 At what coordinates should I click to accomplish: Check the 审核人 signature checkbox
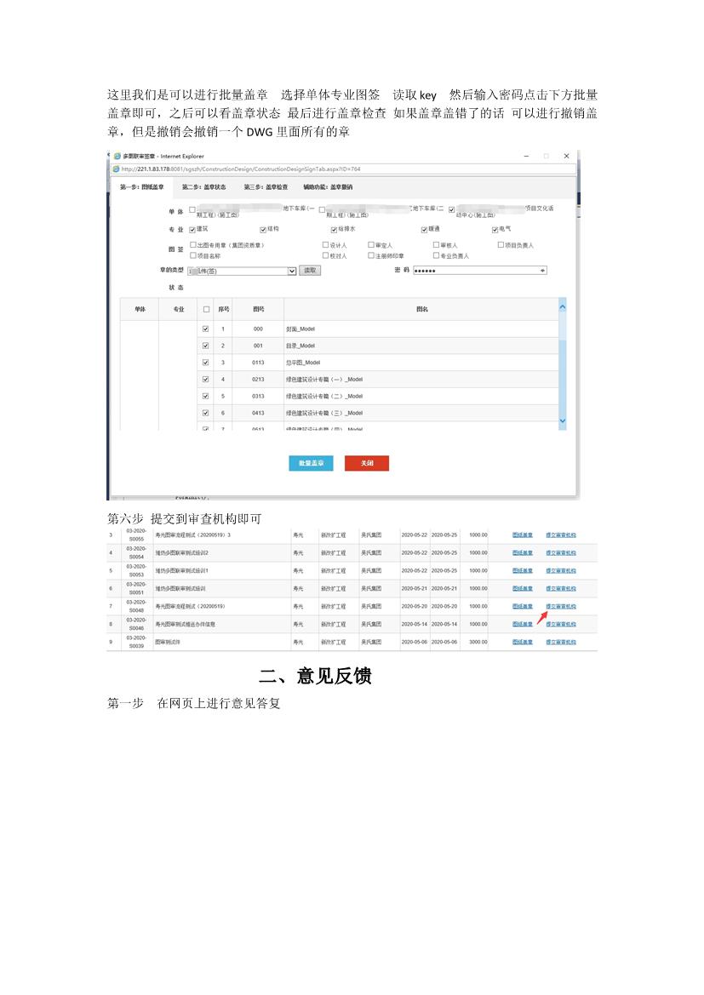coord(437,245)
